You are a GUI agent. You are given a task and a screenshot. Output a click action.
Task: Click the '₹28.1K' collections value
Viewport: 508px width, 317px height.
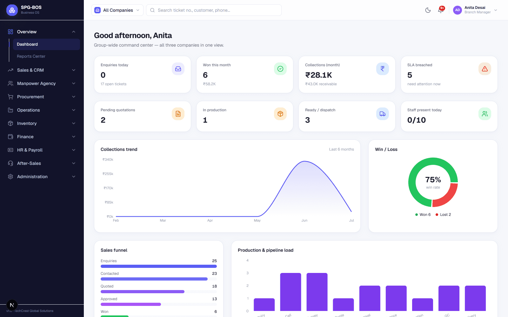click(x=318, y=75)
